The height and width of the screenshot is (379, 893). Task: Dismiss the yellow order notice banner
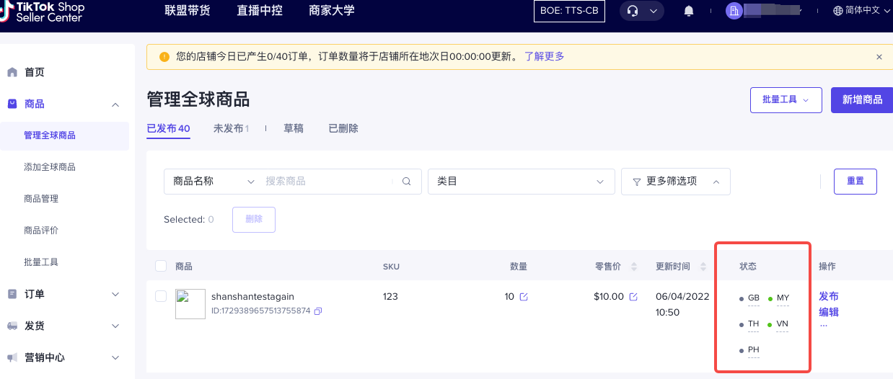point(879,57)
